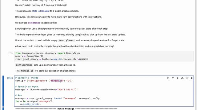Place cursor in the MemorySaver import code line
This screenshot has width=197, height=110.
(x=48, y=53)
